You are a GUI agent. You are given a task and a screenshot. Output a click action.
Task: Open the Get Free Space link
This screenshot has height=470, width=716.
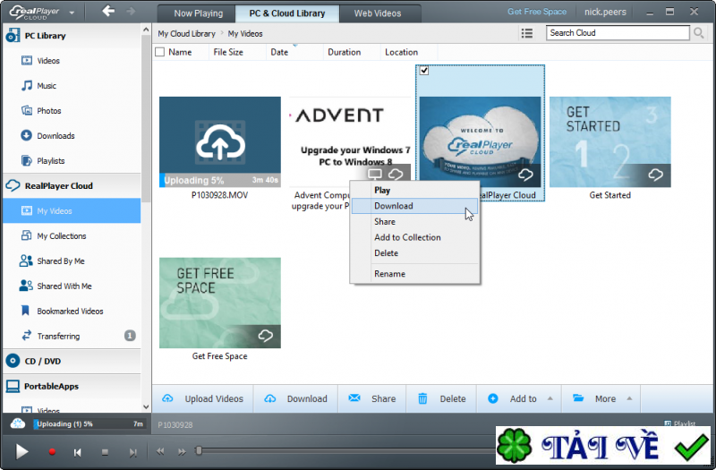click(x=537, y=12)
